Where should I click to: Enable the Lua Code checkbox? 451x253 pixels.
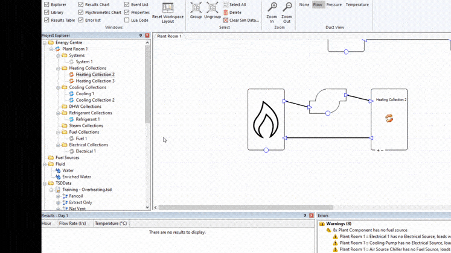[127, 20]
